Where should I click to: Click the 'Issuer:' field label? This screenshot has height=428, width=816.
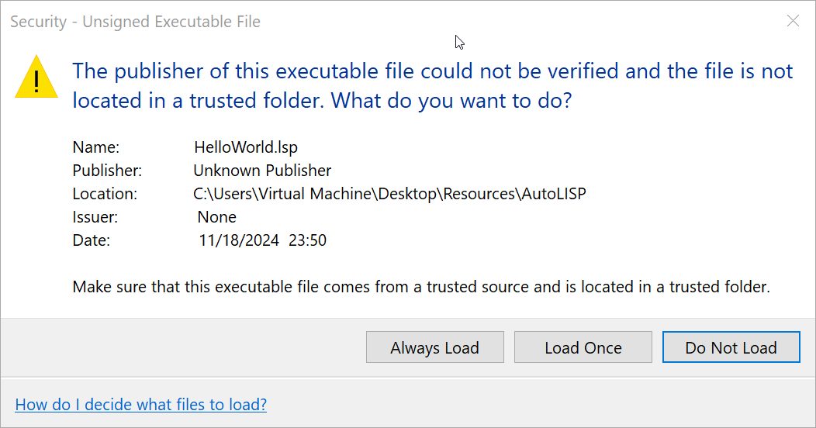[95, 217]
